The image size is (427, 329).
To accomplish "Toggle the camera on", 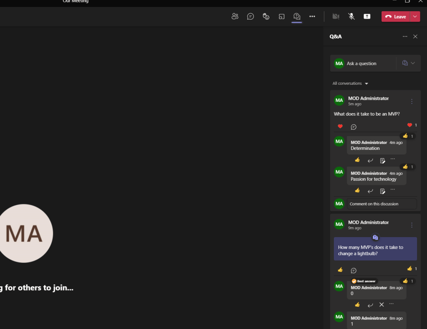I will tap(336, 16).
